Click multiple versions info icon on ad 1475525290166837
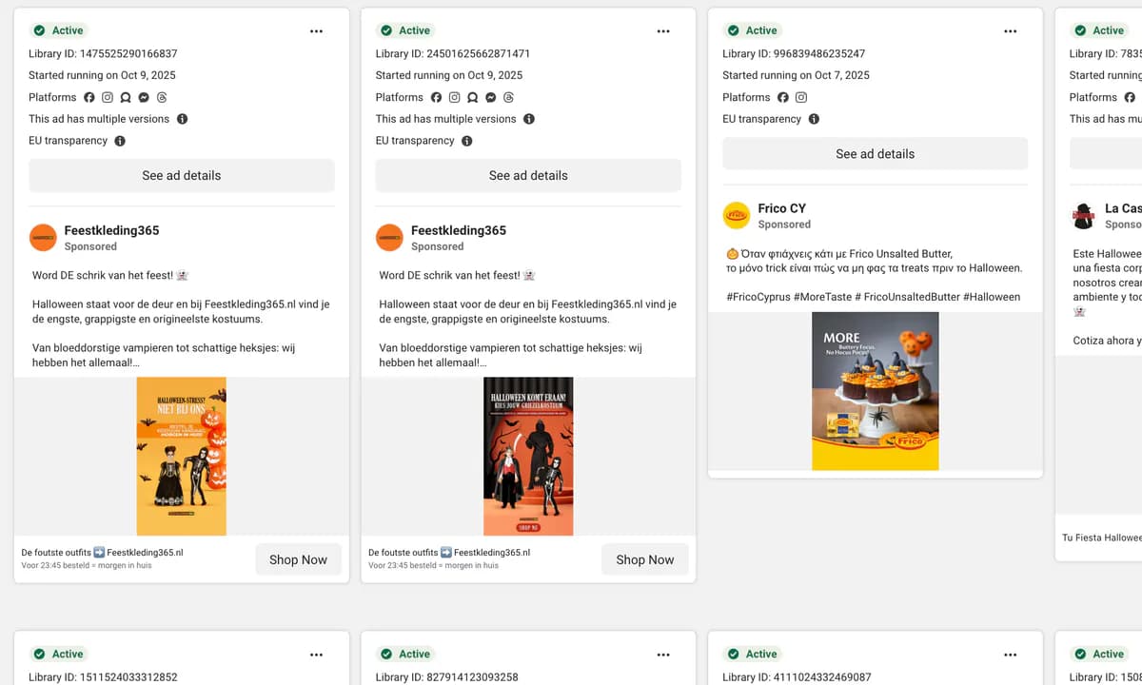1142x685 pixels. pyautogui.click(x=183, y=119)
